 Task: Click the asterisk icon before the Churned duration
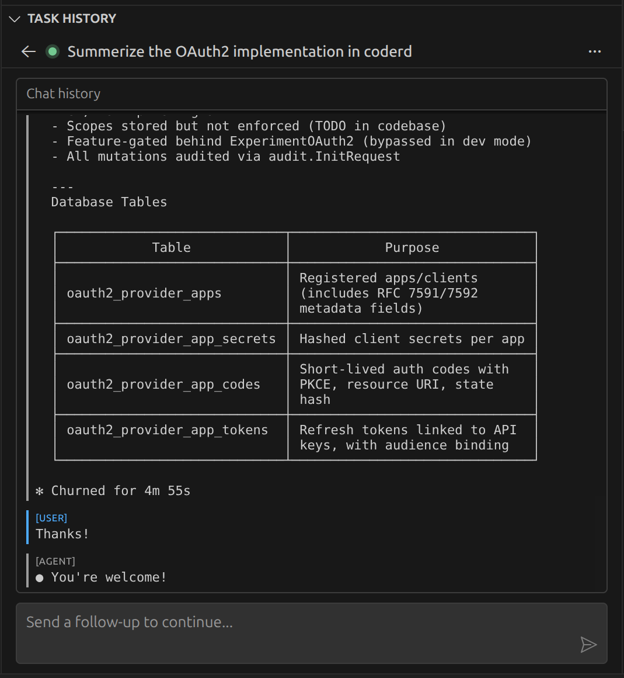(x=39, y=491)
